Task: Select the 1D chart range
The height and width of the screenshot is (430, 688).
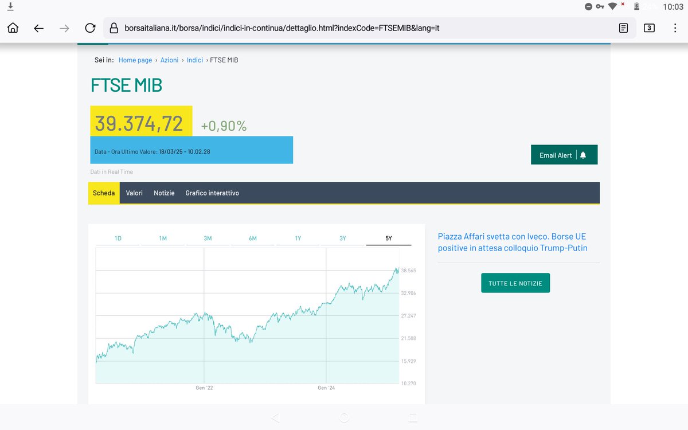Action: [x=118, y=238]
